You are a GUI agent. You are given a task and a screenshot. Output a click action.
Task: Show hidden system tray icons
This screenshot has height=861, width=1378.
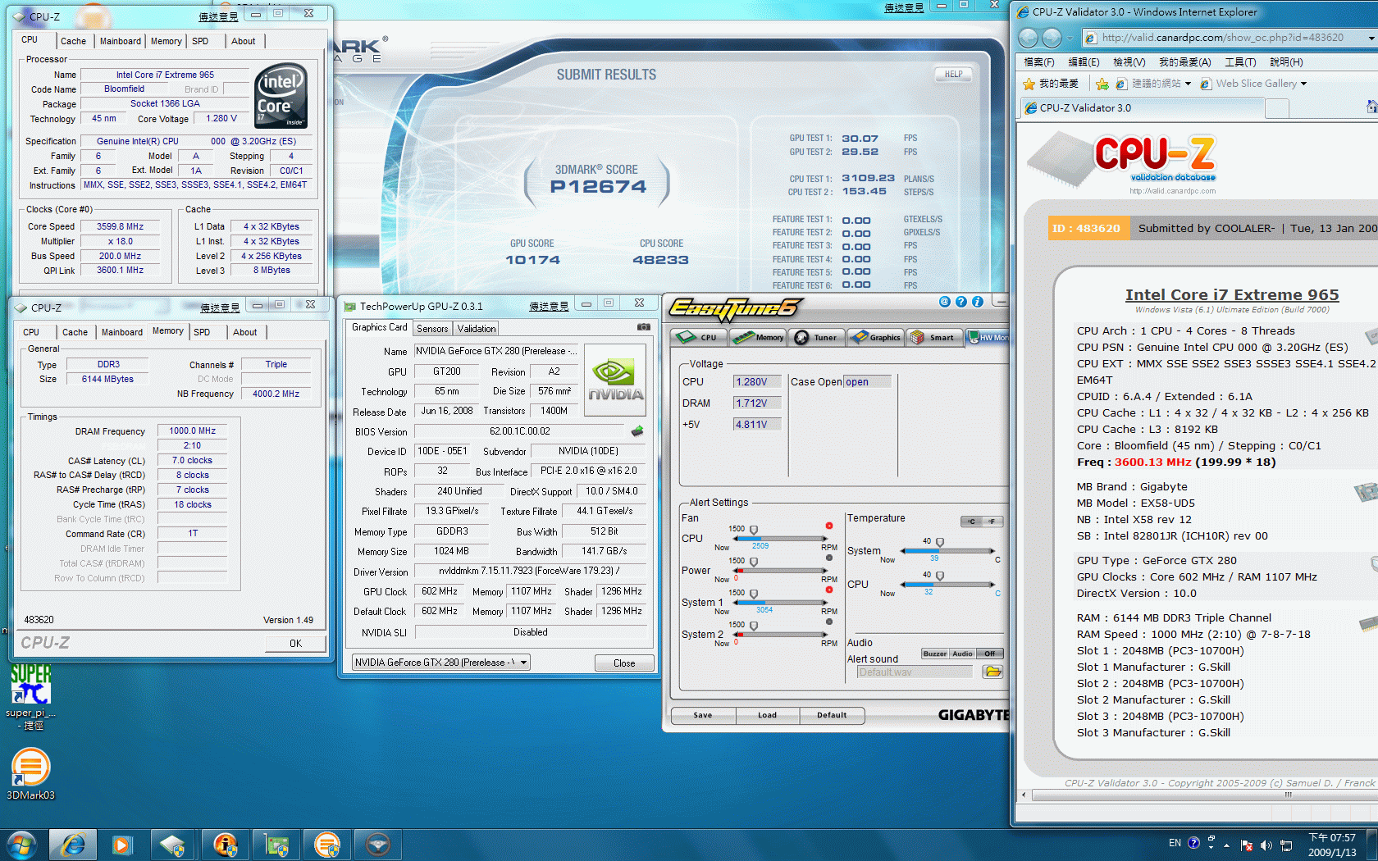(x=1227, y=845)
